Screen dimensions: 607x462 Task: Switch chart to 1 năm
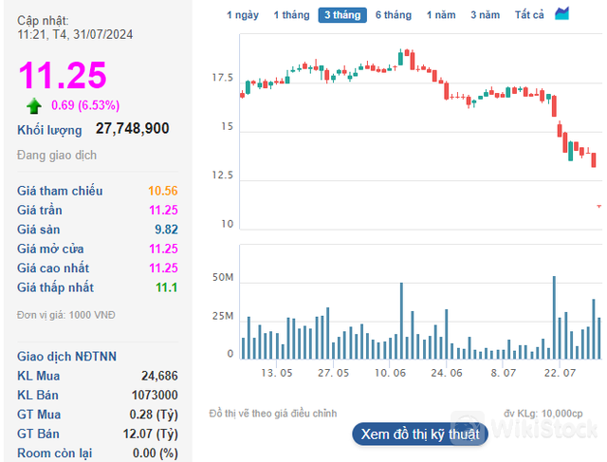(x=441, y=15)
